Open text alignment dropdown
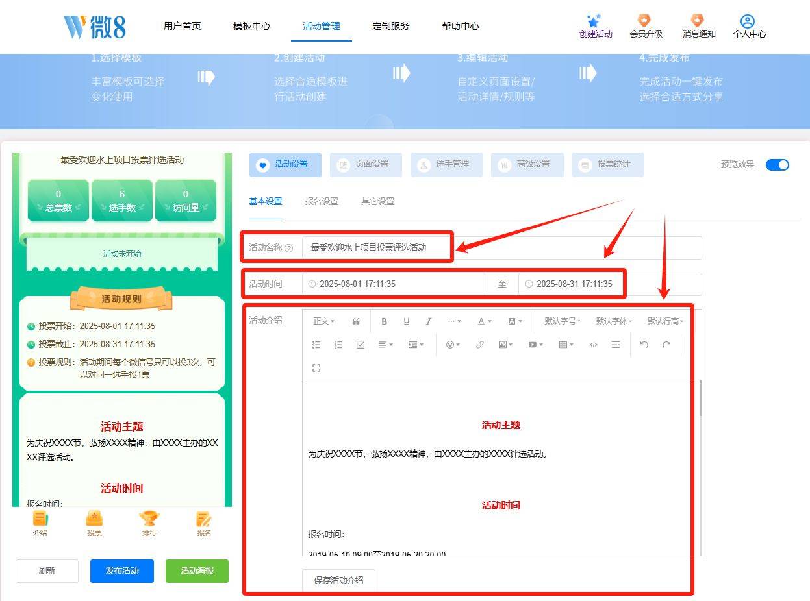810x601 pixels. 386,345
